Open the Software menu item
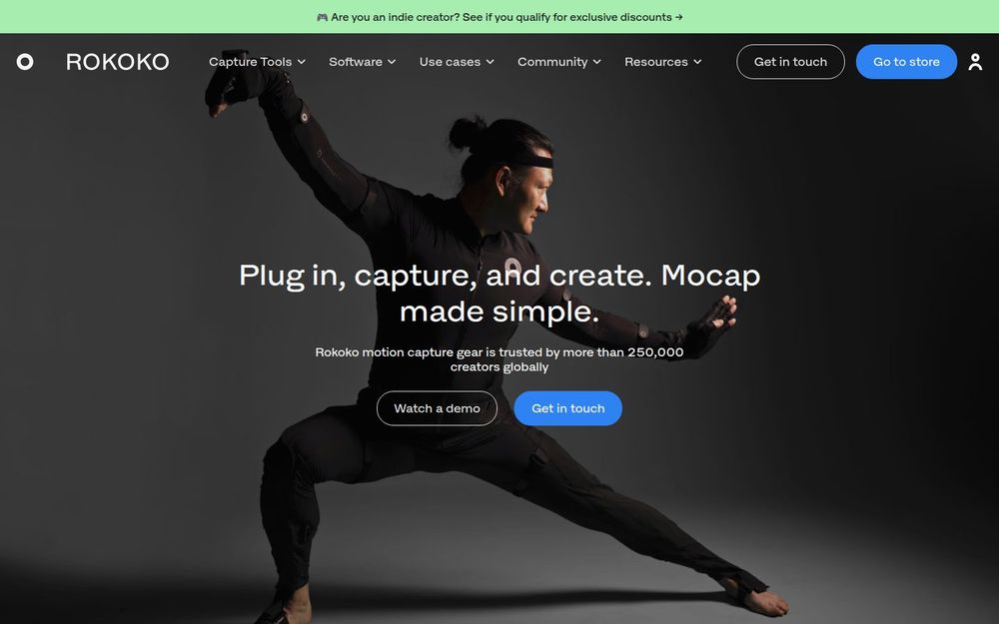The height and width of the screenshot is (624, 999). click(x=363, y=62)
